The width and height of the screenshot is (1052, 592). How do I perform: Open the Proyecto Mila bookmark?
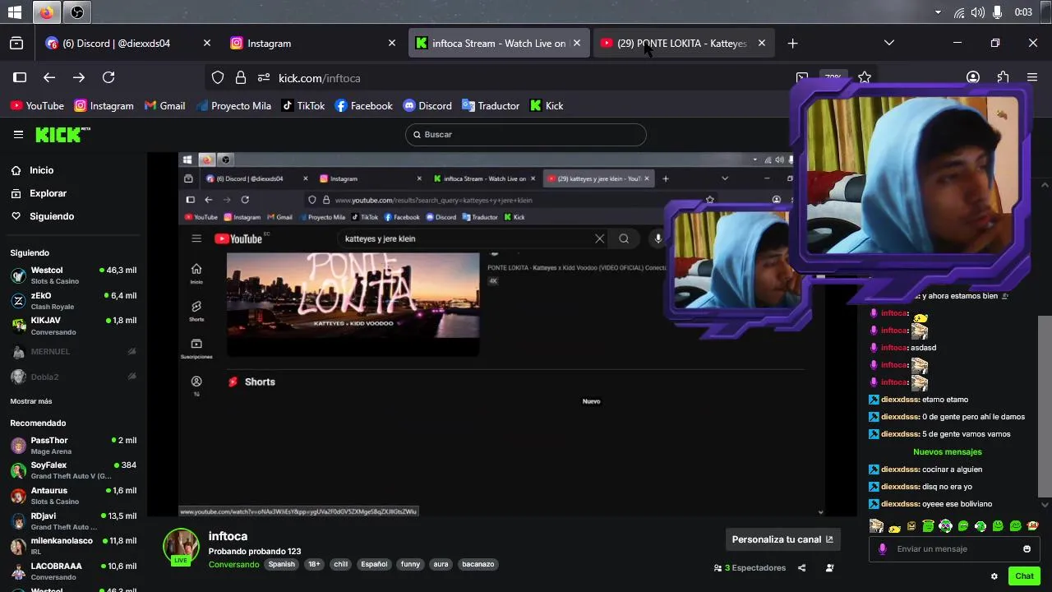[x=233, y=105]
